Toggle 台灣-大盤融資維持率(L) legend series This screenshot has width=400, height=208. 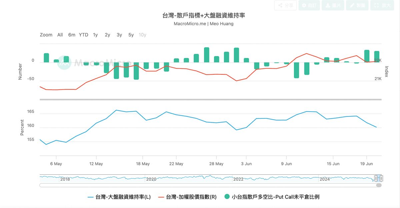tap(119, 197)
